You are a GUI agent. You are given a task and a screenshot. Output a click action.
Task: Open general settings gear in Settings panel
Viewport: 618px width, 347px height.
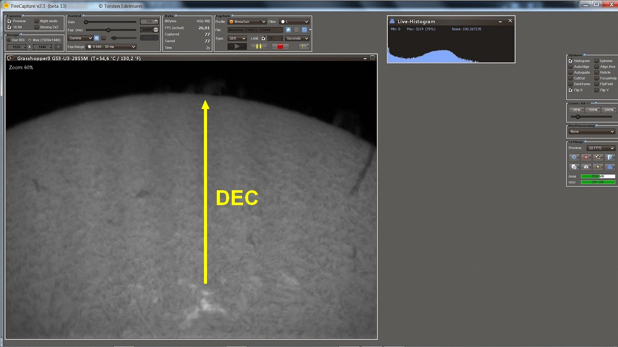[x=574, y=157]
